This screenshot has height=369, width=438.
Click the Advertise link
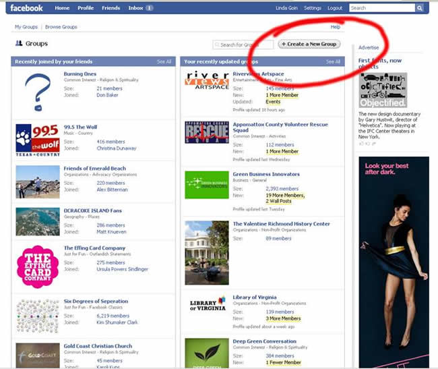pos(369,47)
